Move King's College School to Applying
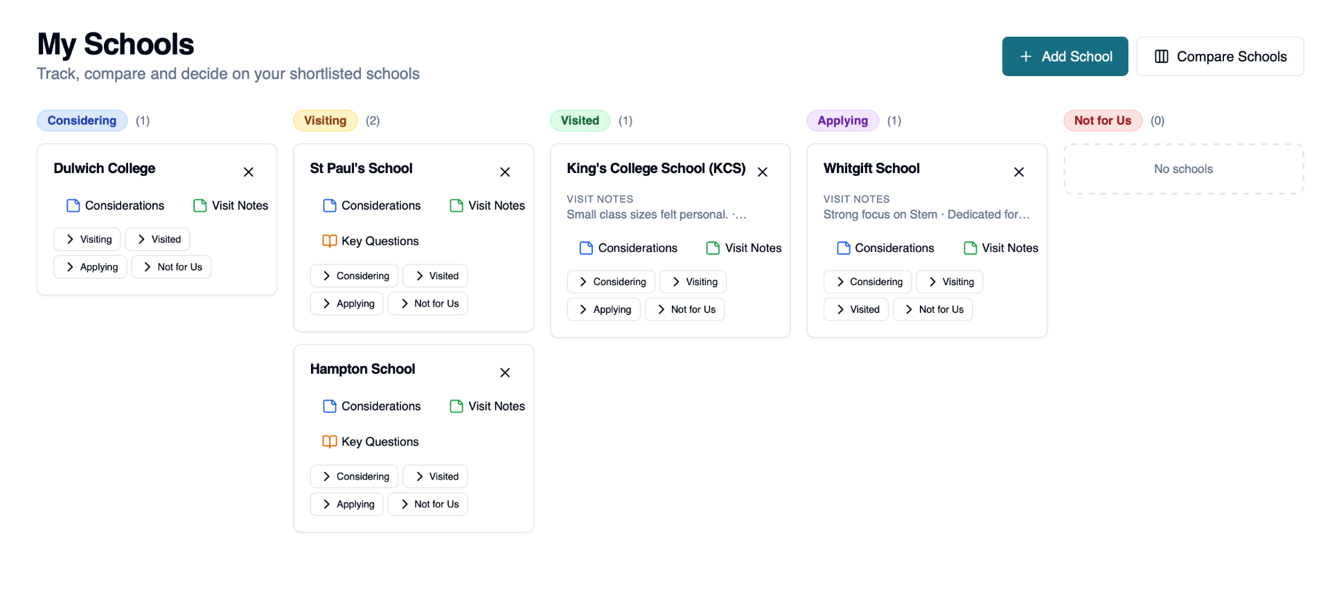 pyautogui.click(x=604, y=309)
